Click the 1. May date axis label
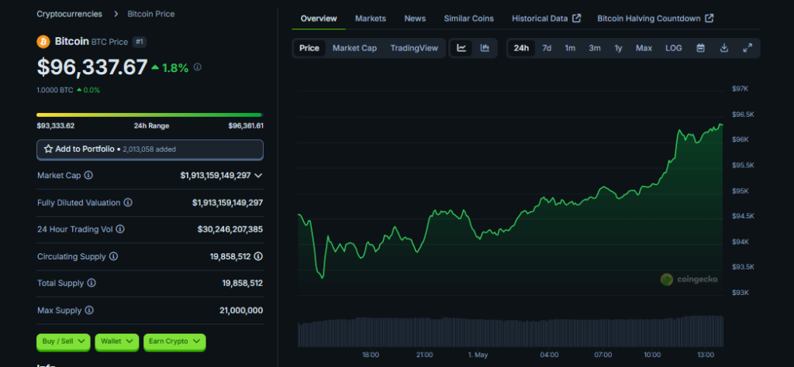The height and width of the screenshot is (367, 794). click(x=477, y=355)
